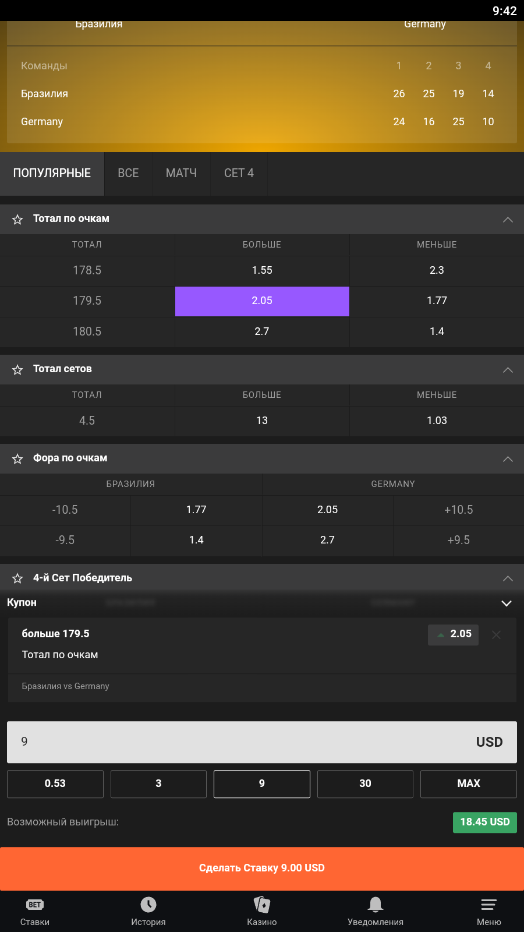Image resolution: width=524 pixels, height=932 pixels.
Task: Open the Ставки bet icon
Action: 35,905
